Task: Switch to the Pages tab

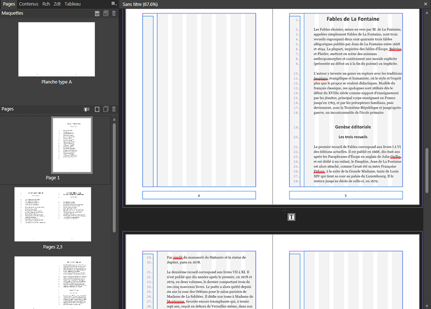Action: (x=9, y=4)
